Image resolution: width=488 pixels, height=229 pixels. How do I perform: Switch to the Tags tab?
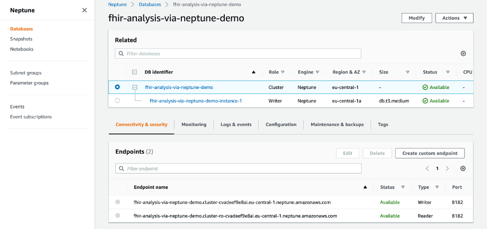(383, 124)
